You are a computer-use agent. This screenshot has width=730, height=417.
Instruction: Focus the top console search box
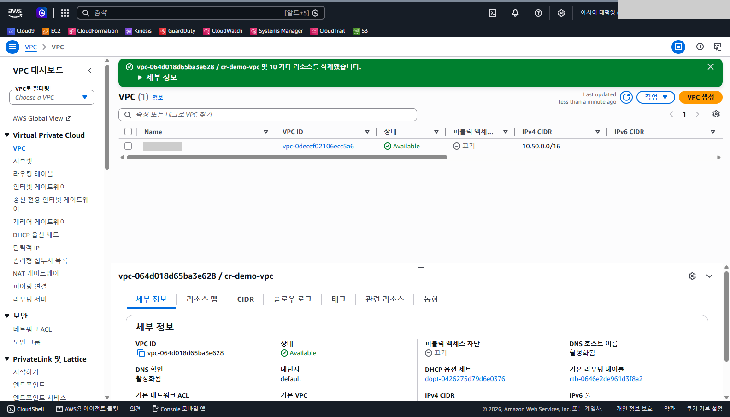pyautogui.click(x=201, y=13)
